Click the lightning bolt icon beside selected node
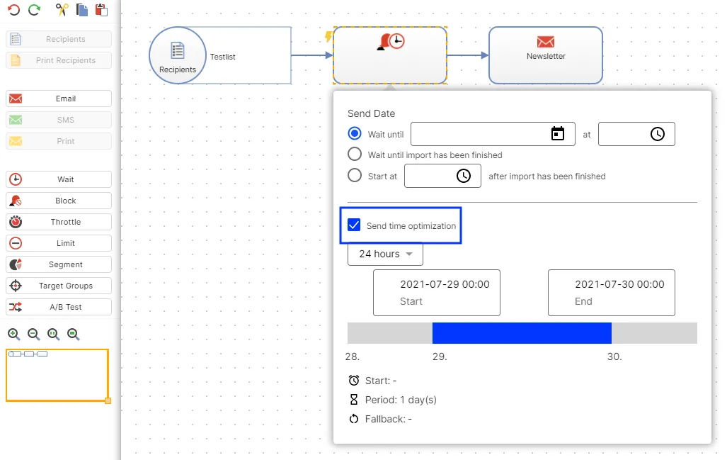Viewport: 727px width, 460px height. pyautogui.click(x=328, y=37)
